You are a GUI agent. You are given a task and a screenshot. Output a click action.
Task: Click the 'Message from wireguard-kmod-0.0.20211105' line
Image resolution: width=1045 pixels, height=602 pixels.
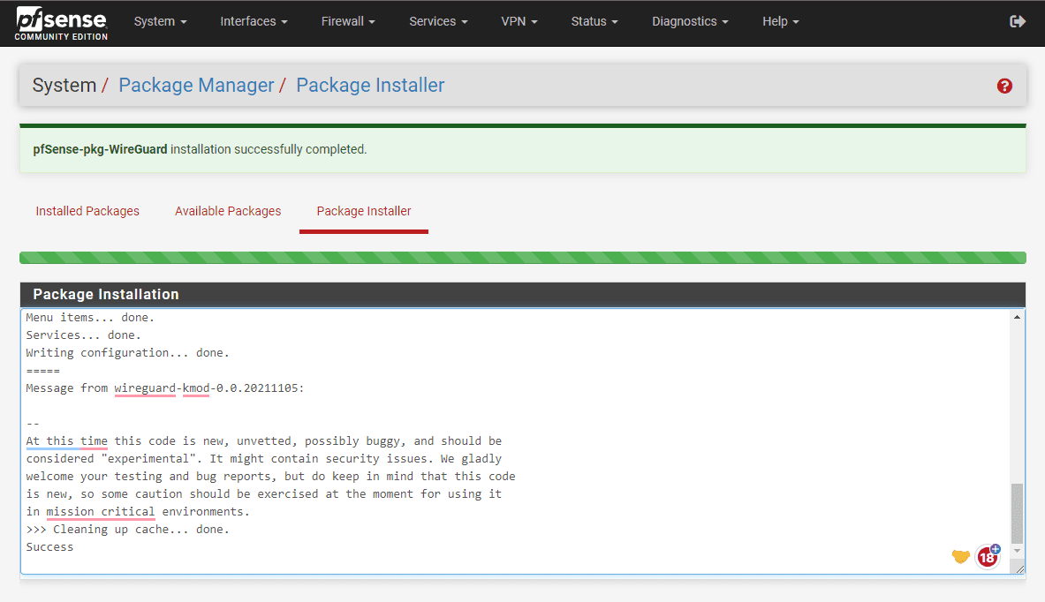point(164,388)
